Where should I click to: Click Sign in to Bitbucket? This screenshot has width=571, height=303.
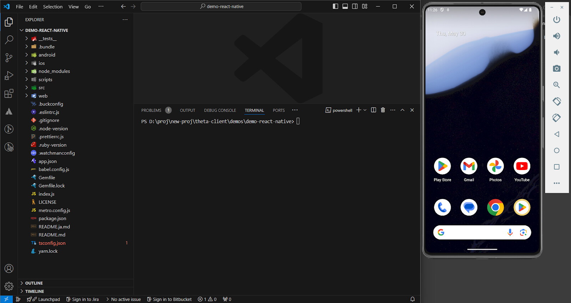coord(169,299)
